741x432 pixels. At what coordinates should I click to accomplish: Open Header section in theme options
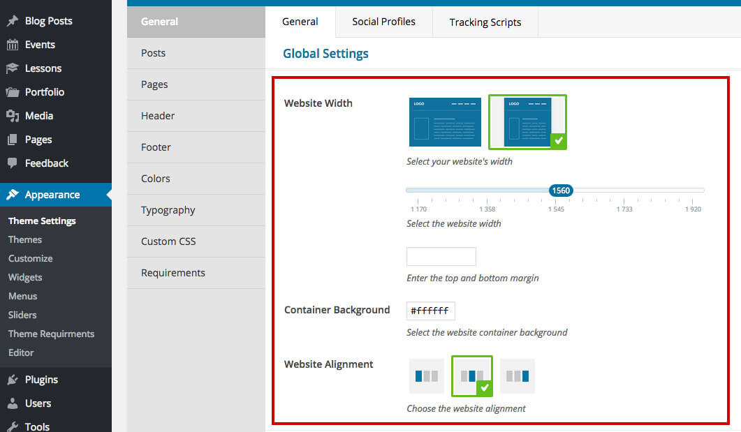[196, 116]
